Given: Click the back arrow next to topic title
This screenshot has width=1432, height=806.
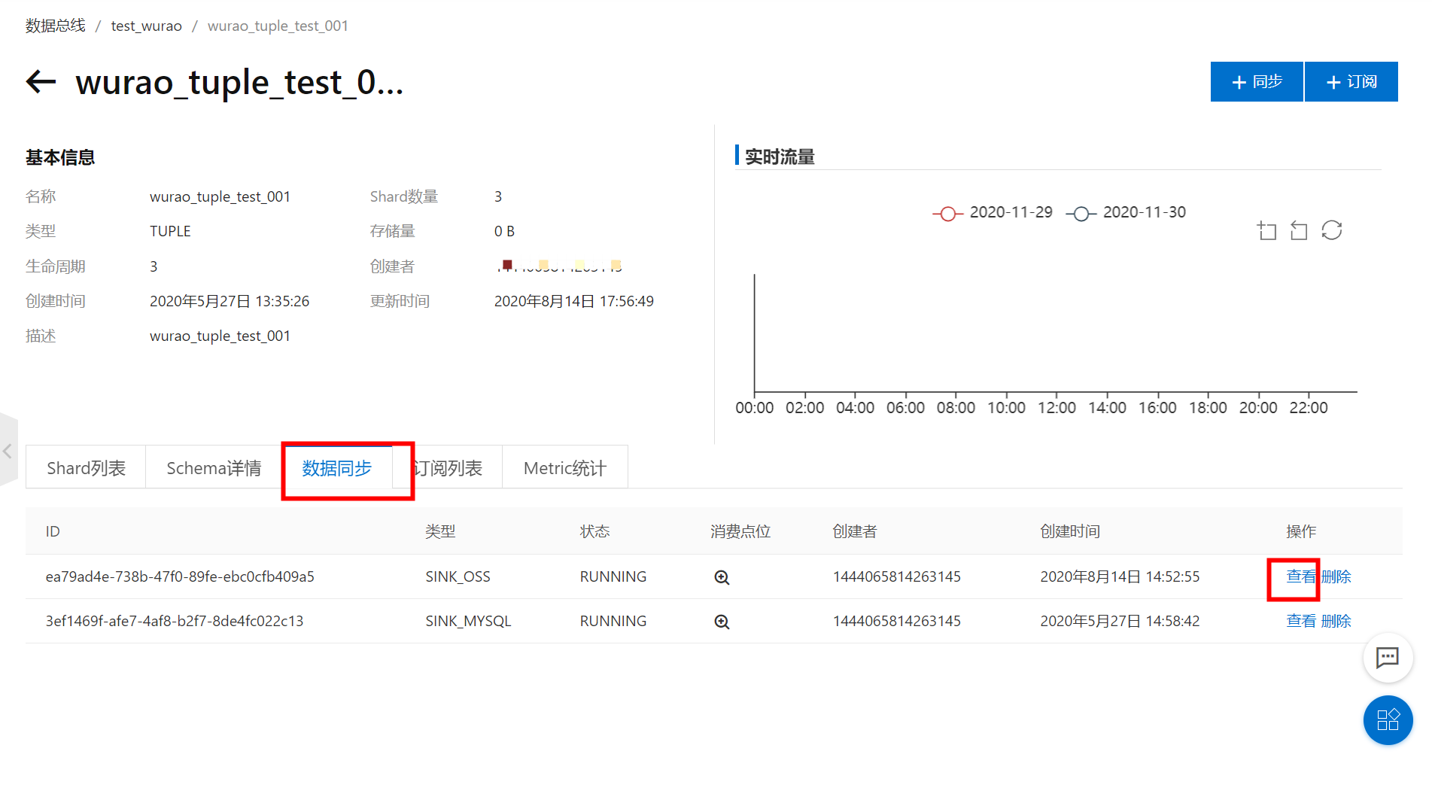Looking at the screenshot, I should click(x=41, y=81).
